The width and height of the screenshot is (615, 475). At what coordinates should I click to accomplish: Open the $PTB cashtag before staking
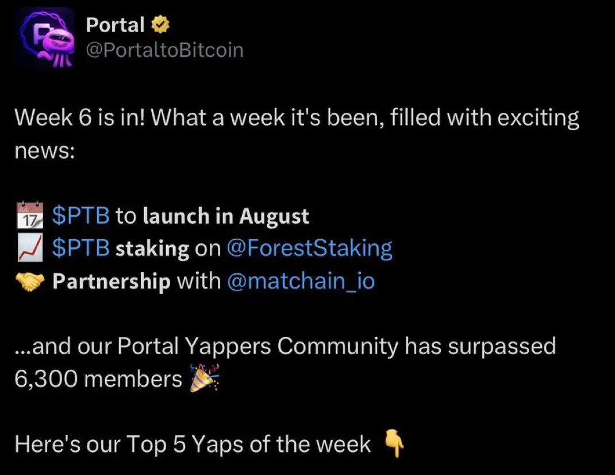tap(81, 248)
